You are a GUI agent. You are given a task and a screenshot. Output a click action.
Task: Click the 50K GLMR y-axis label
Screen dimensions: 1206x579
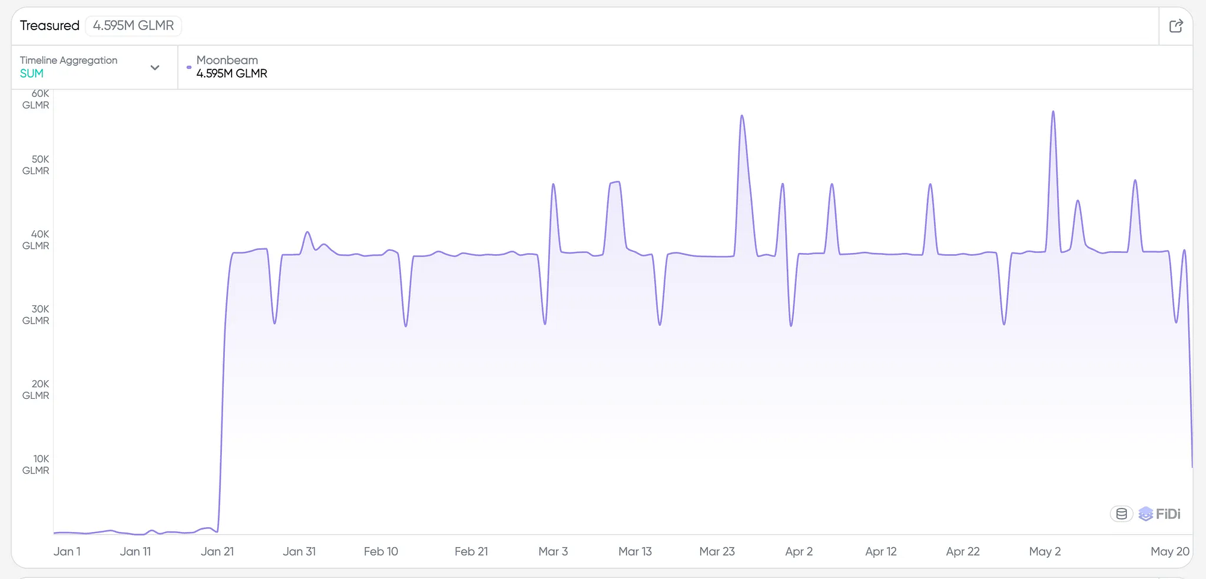(36, 165)
